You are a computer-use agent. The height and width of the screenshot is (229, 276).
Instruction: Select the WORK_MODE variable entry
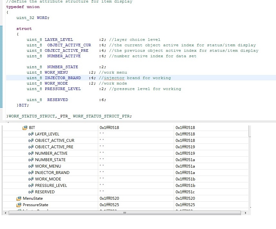pos(48,179)
